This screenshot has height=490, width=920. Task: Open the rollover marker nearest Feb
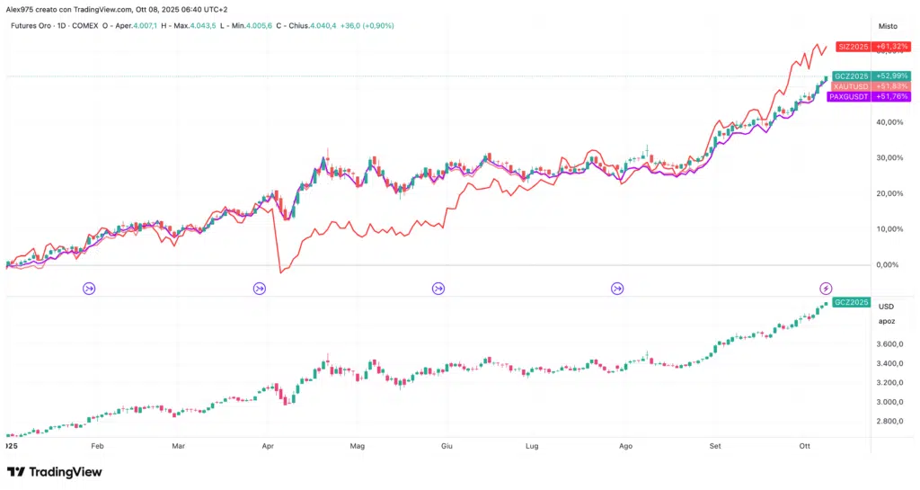click(x=89, y=288)
